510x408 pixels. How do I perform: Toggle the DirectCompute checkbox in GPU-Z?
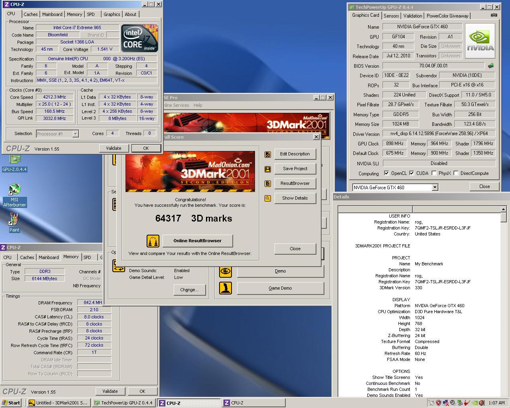pyautogui.click(x=456, y=173)
